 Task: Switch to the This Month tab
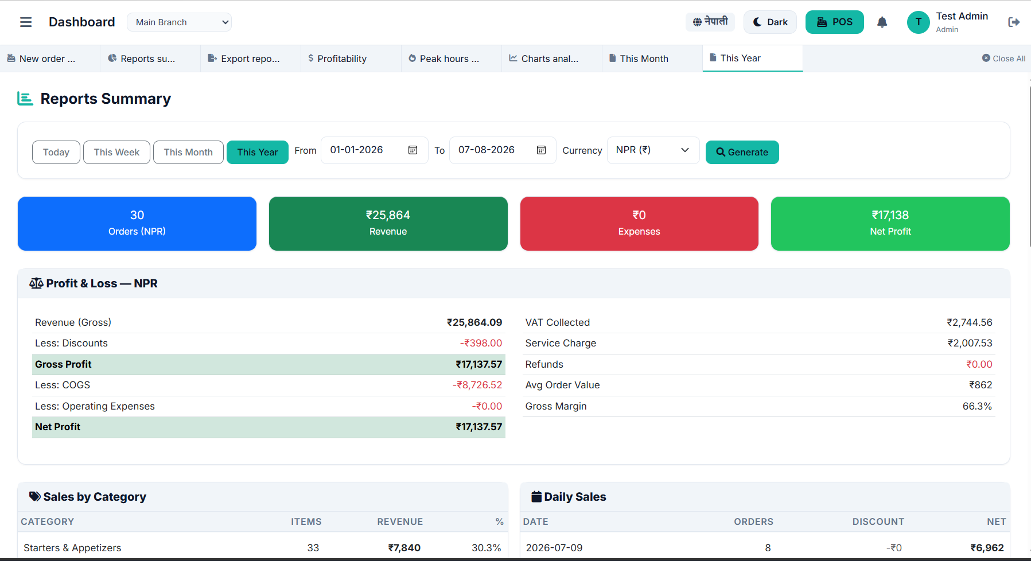[x=652, y=59]
